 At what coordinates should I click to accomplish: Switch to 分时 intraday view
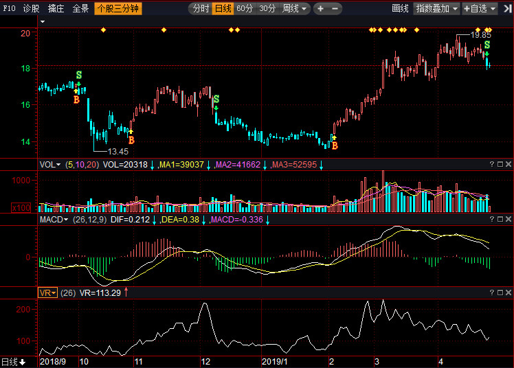[200, 9]
